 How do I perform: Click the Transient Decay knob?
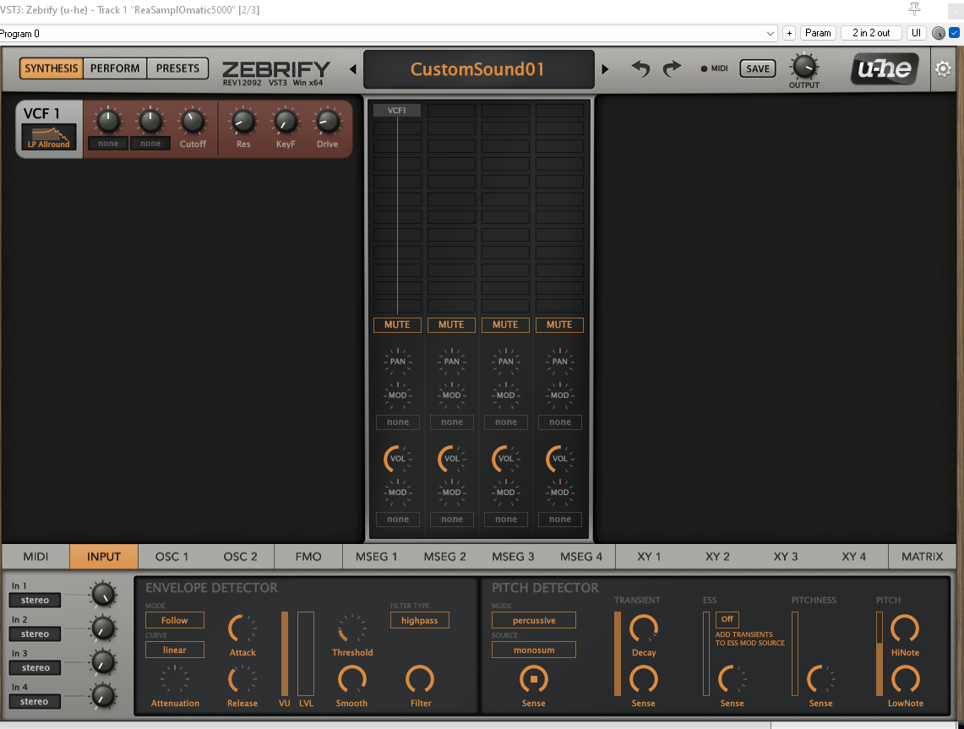[x=644, y=628]
